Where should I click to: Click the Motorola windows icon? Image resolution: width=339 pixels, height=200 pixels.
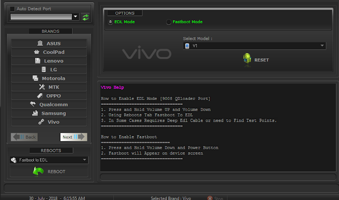pyautogui.click(x=35, y=78)
